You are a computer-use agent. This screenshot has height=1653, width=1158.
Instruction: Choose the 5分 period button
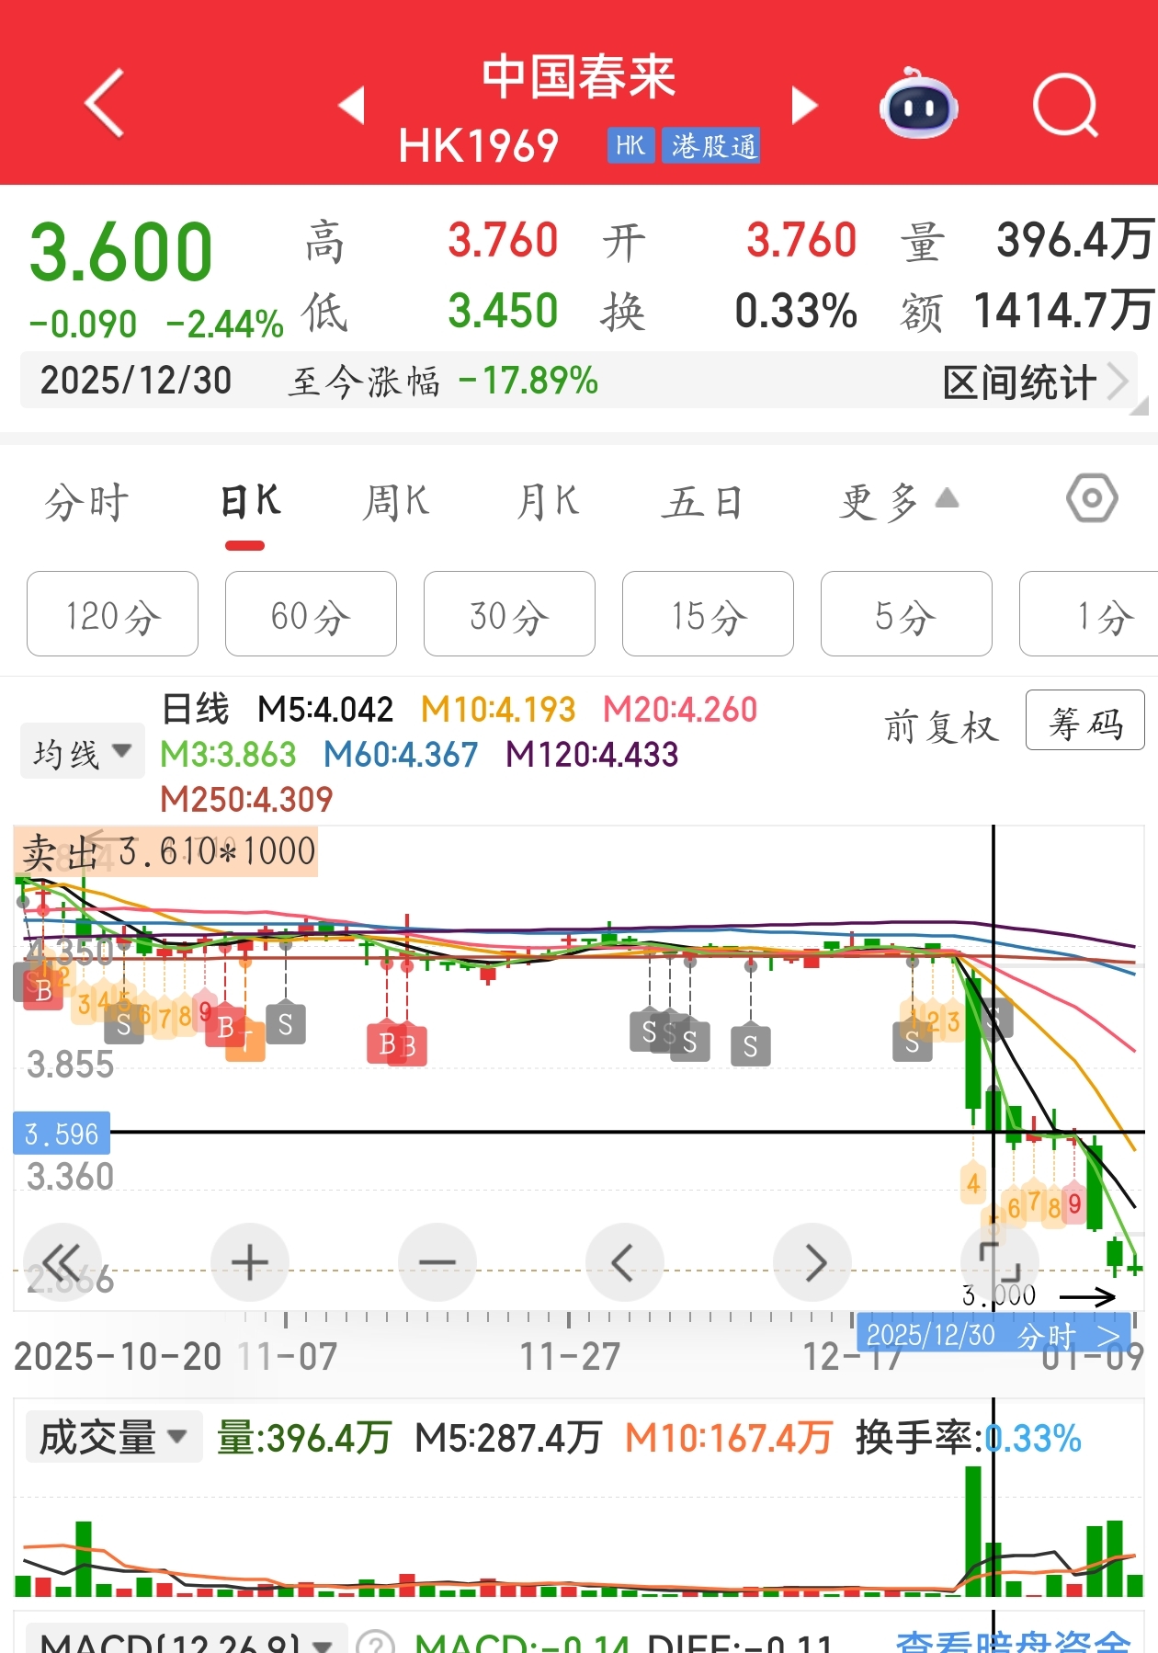pyautogui.click(x=907, y=614)
